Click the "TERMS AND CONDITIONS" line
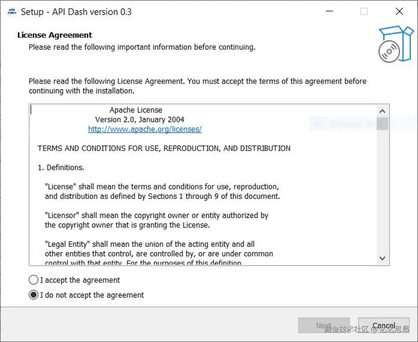 (x=164, y=148)
